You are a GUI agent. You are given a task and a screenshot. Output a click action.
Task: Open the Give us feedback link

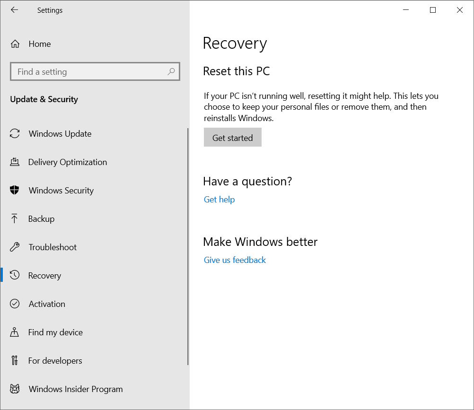(x=235, y=260)
